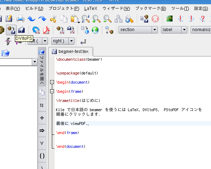Open the ViewPDF Acrobat icon
211x169 pixels.
coord(46,30)
